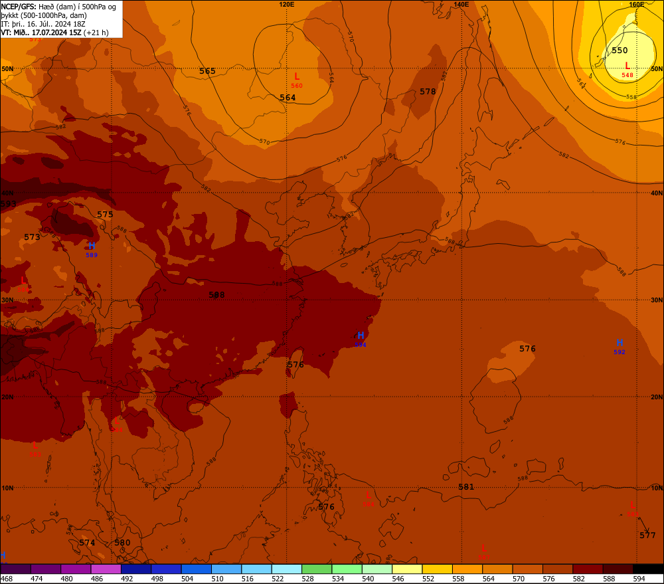Click the black 574 thickness value
Viewport: 664px width, 584px height.
pyautogui.click(x=87, y=542)
